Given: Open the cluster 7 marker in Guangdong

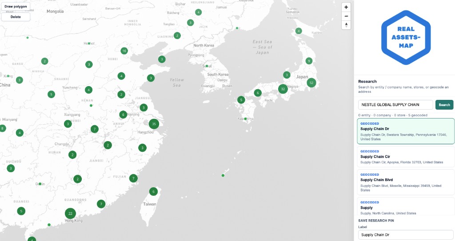Looking at the screenshot, I should click(101, 204).
